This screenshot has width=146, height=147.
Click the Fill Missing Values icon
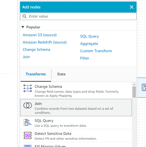[28, 146]
